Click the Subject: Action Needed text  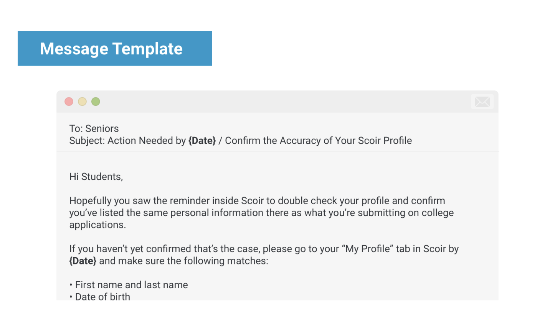tap(127, 141)
